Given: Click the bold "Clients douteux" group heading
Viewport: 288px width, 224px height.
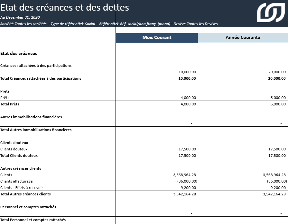Looking at the screenshot, I should click(14, 143).
